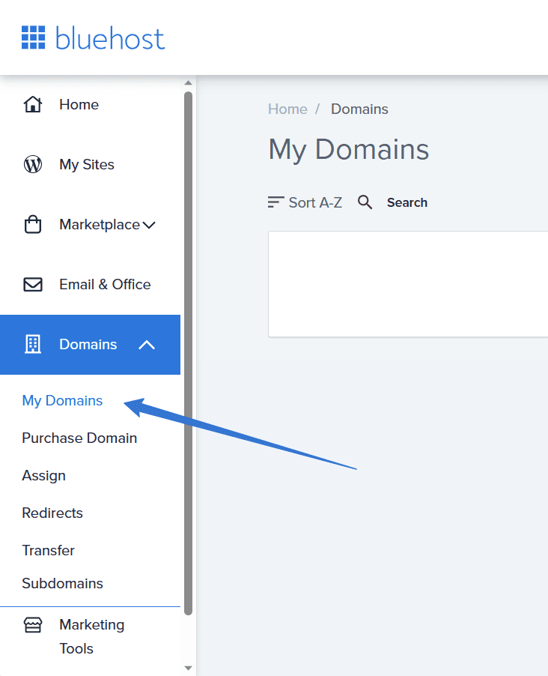Expand the Marketplace dropdown chevron

coord(149,225)
